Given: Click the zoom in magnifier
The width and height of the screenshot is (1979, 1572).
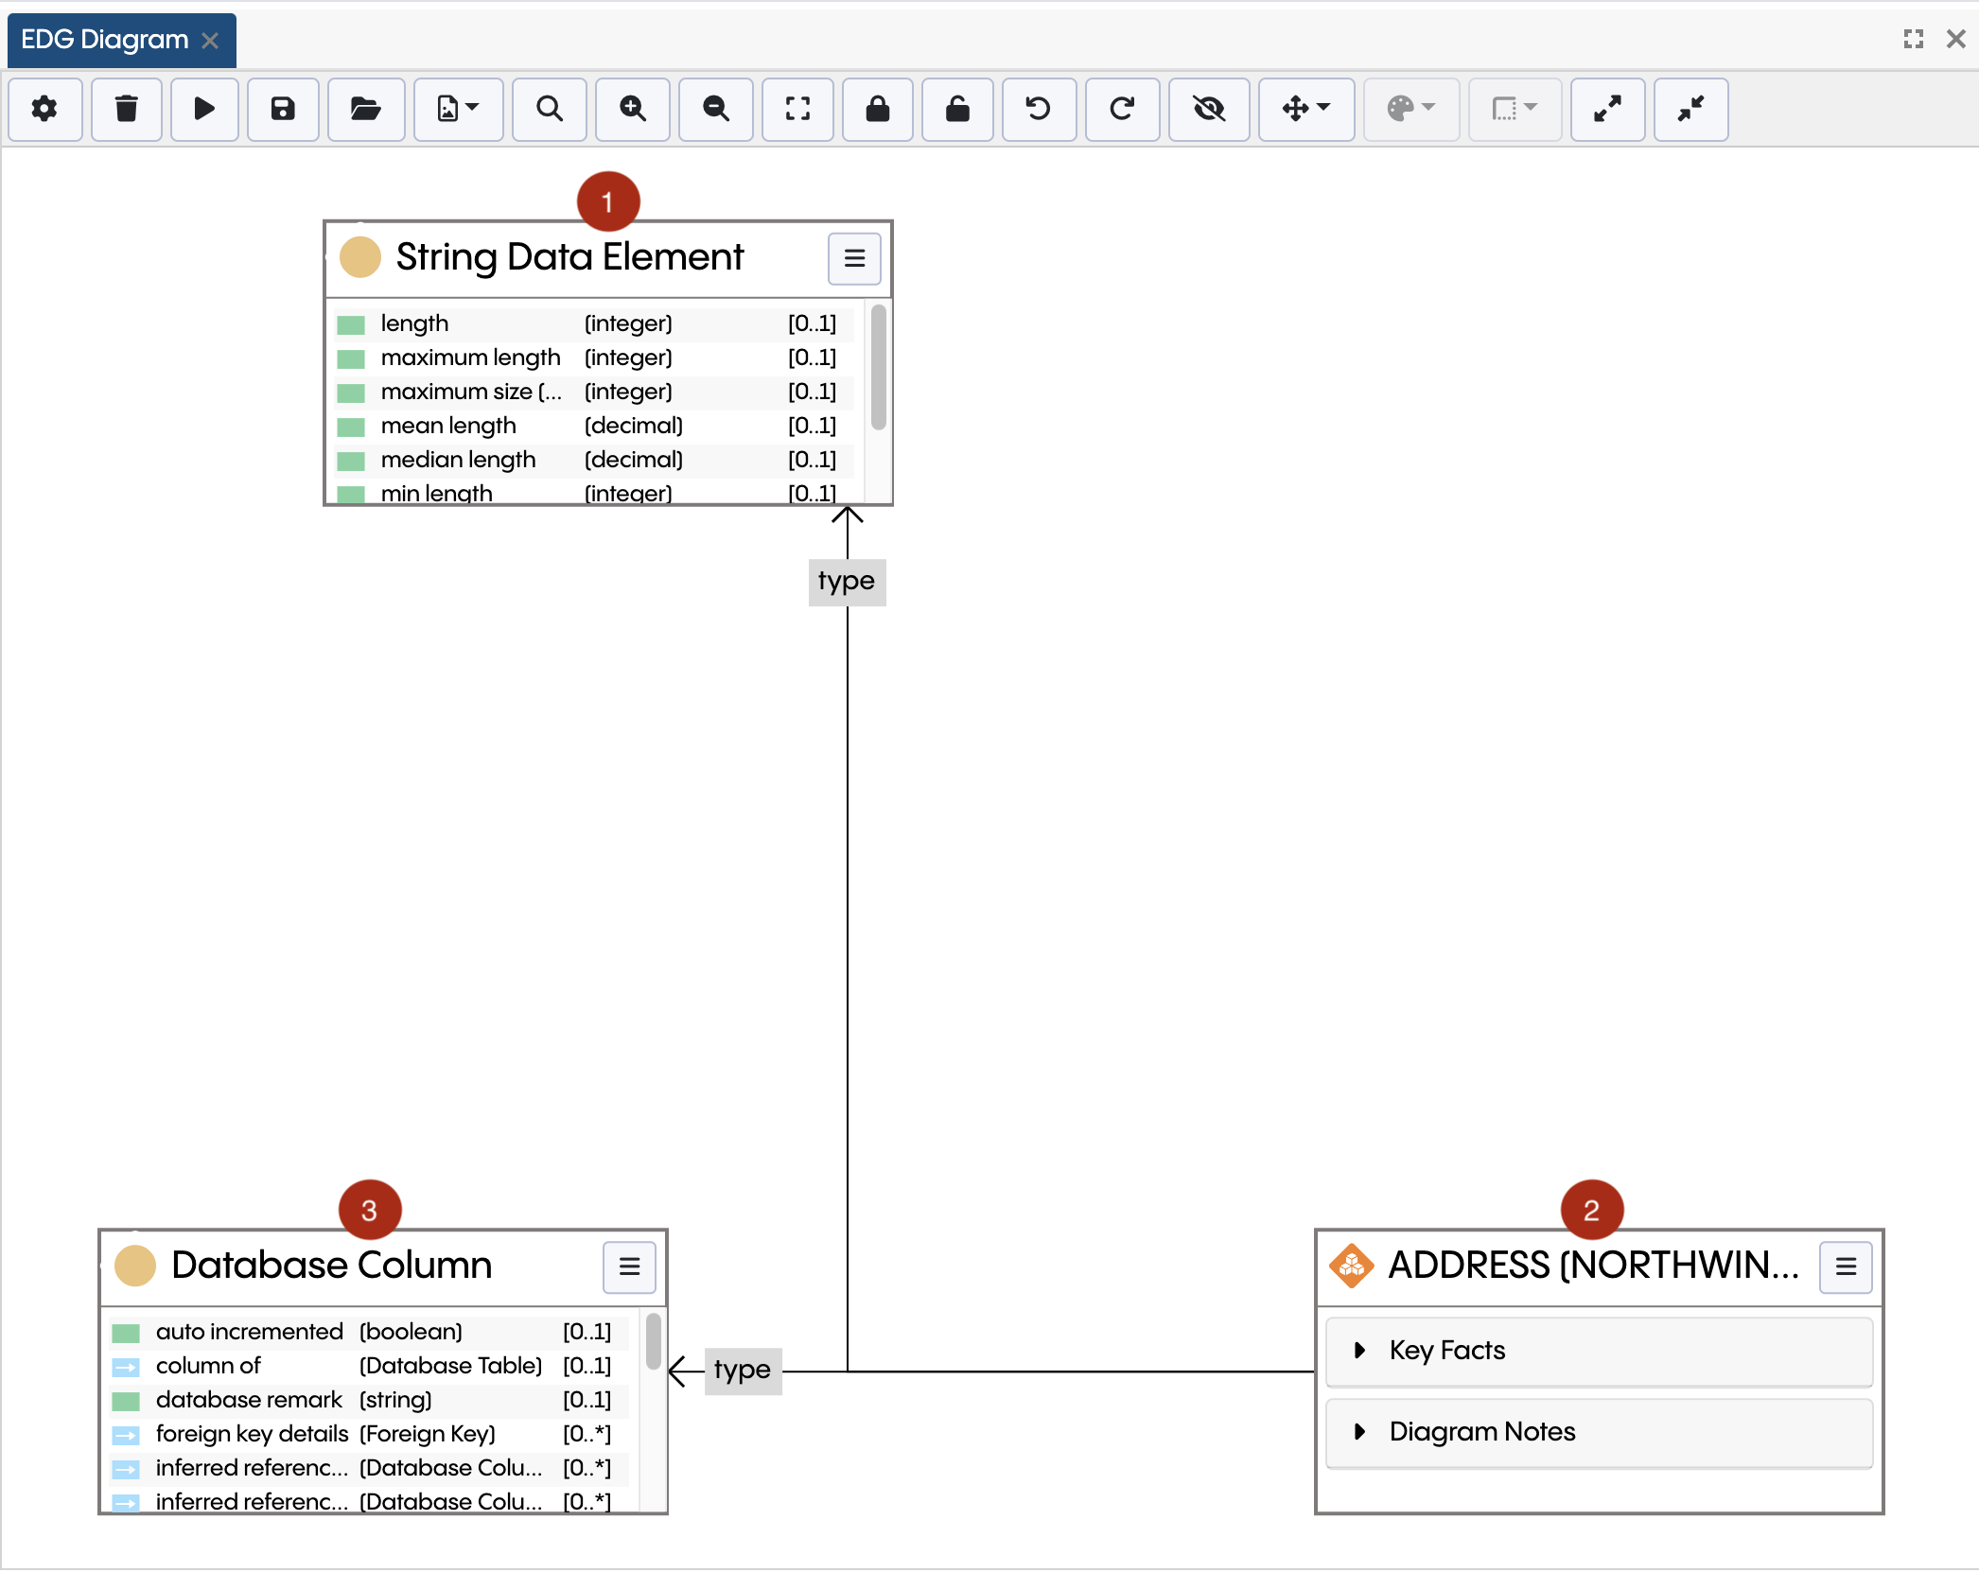Looking at the screenshot, I should click(633, 110).
